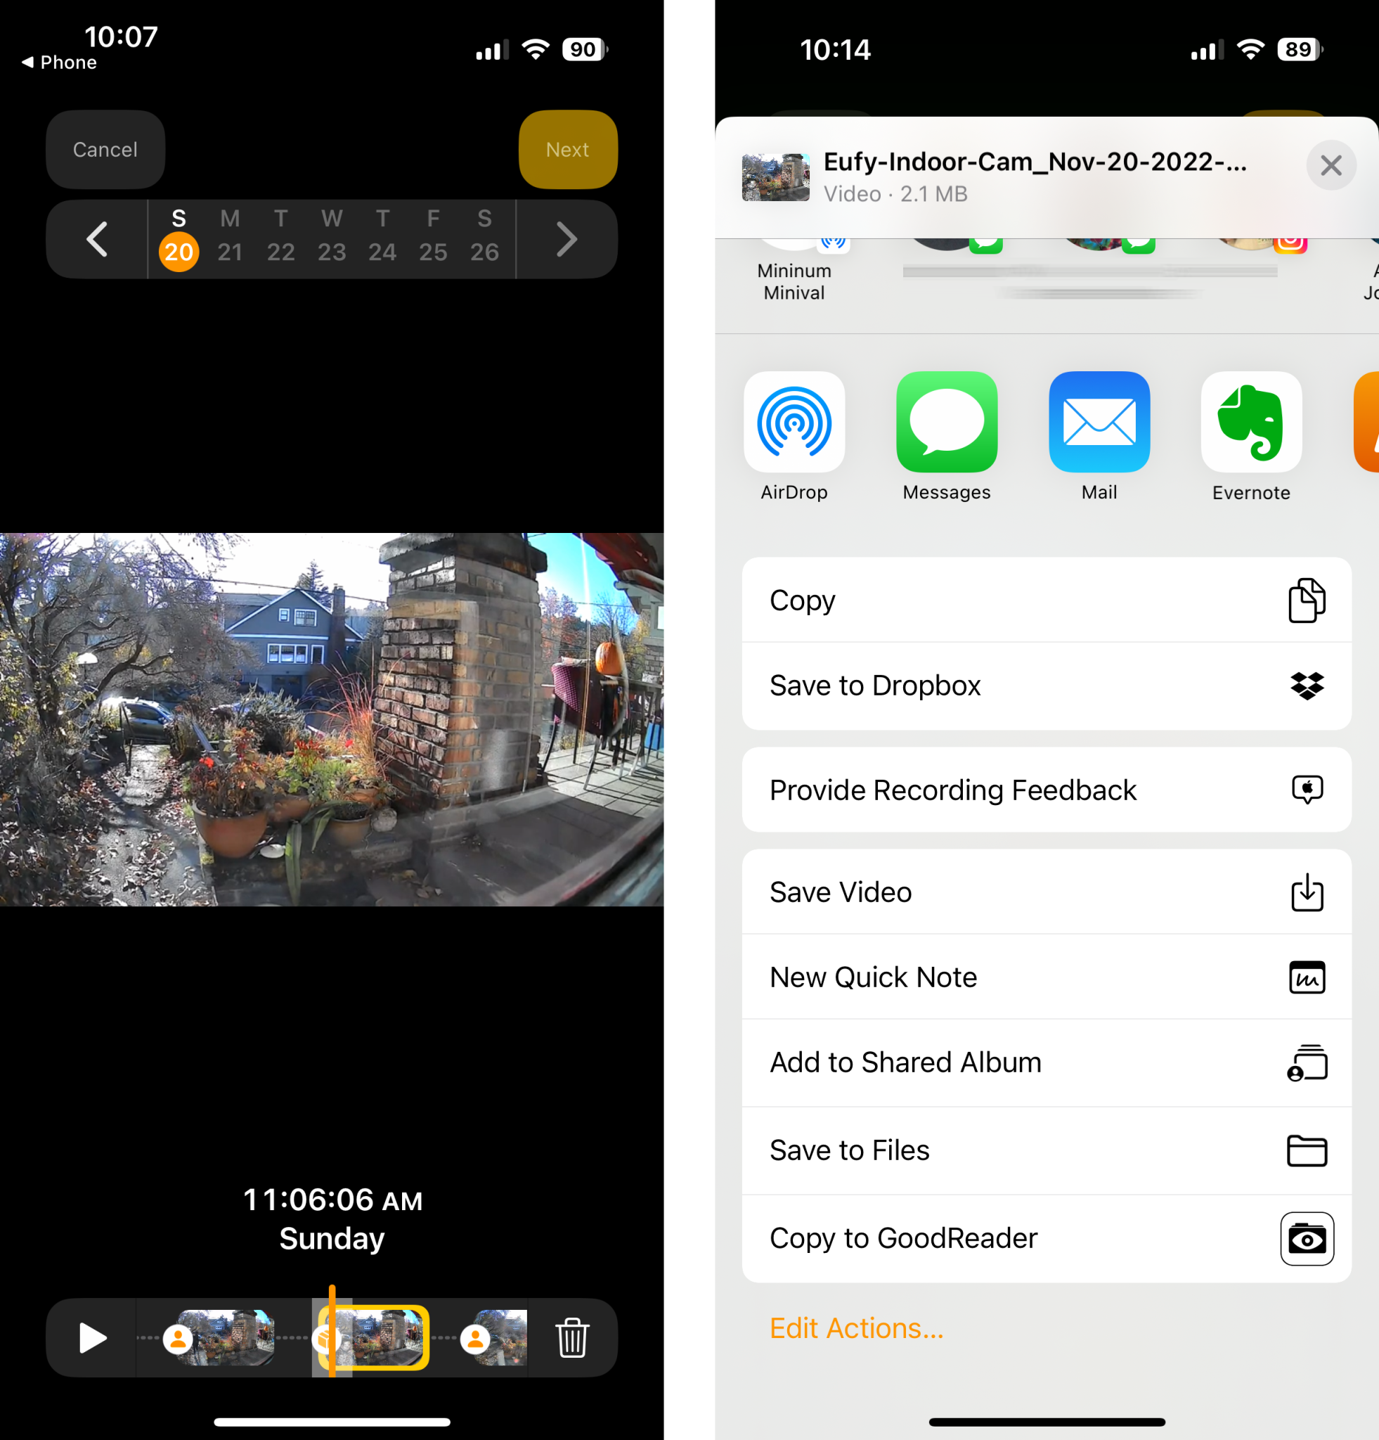Tap Provide Recording Feedback option
Image resolution: width=1379 pixels, height=1440 pixels.
click(x=1047, y=788)
